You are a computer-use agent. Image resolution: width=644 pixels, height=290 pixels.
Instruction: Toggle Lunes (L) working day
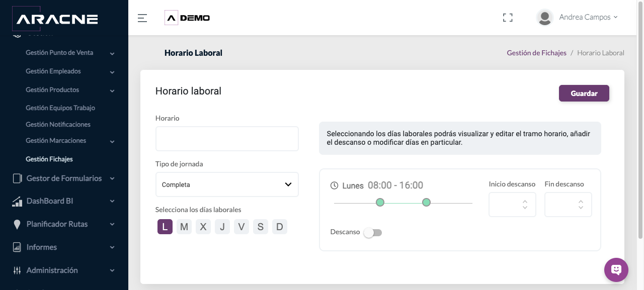click(x=165, y=227)
